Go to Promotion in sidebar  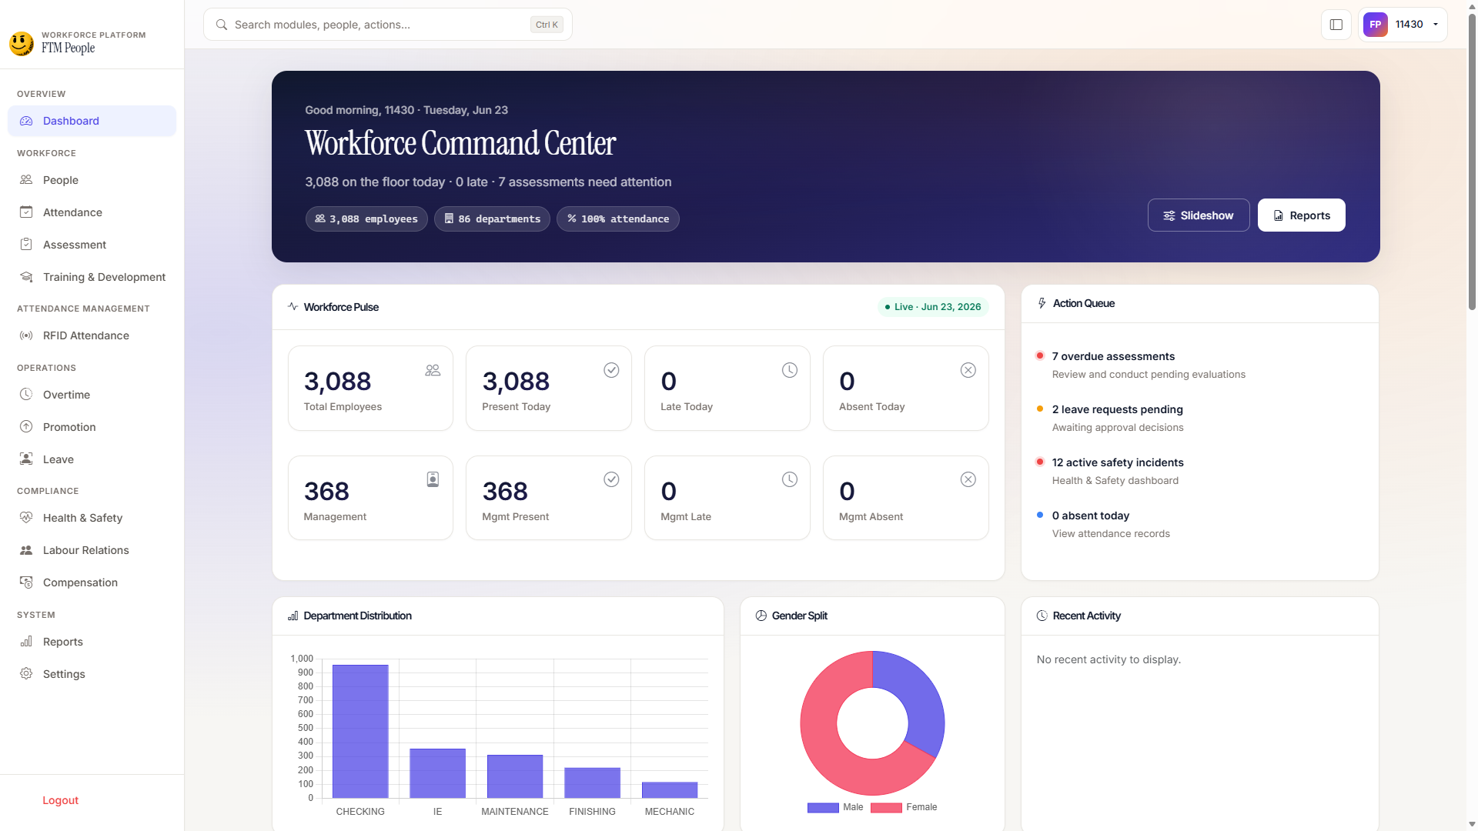(92, 427)
